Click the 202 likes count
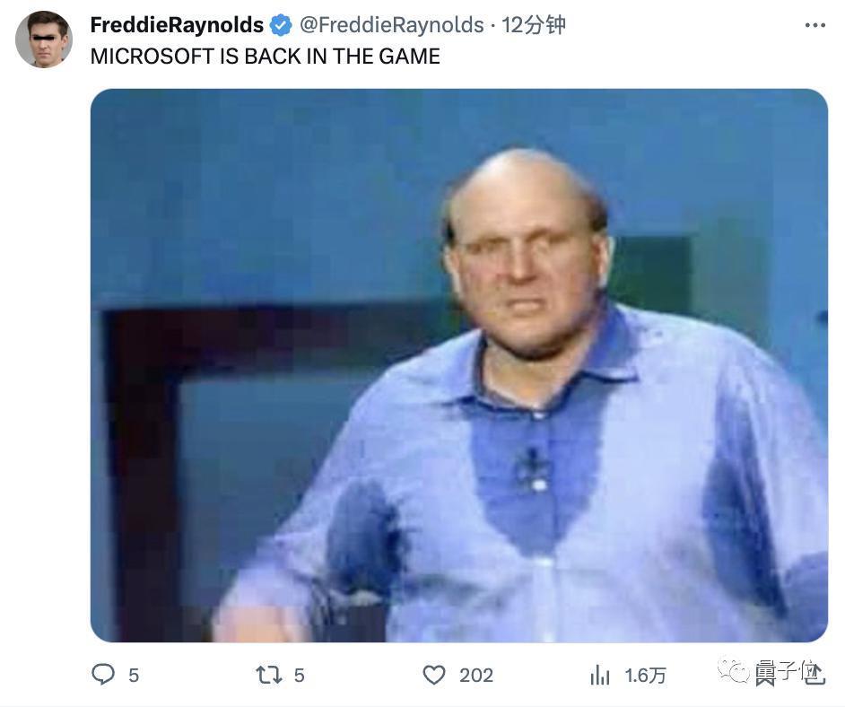 476,675
